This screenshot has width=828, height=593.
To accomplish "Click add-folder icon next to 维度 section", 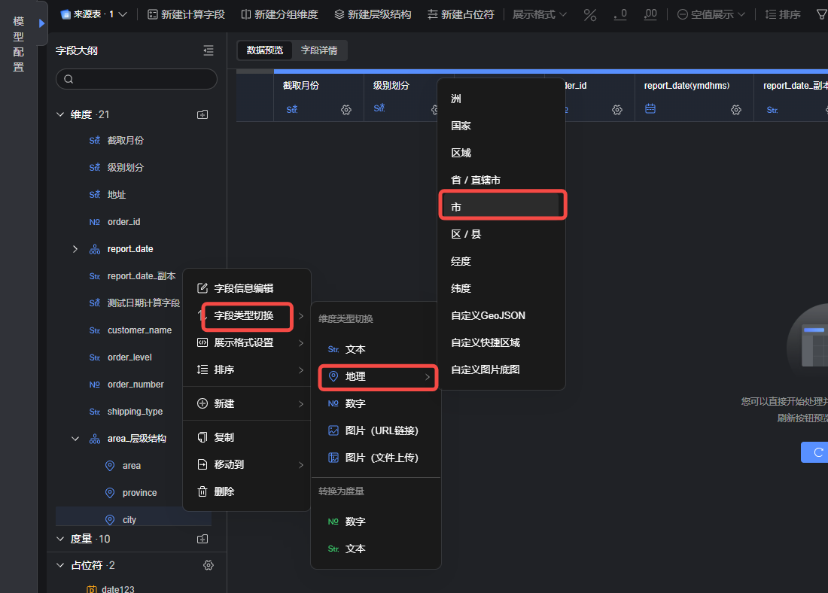I will (x=202, y=114).
